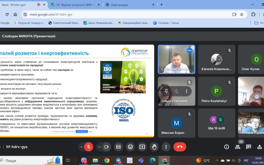Go to browser home page

(15, 15)
